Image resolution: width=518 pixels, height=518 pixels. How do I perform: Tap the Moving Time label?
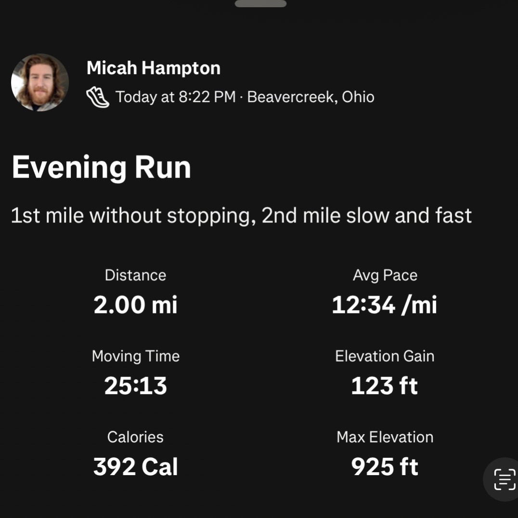tap(136, 356)
